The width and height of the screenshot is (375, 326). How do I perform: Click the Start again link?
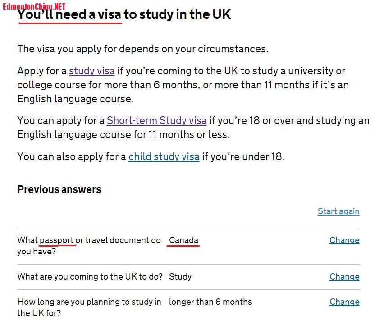click(x=338, y=211)
